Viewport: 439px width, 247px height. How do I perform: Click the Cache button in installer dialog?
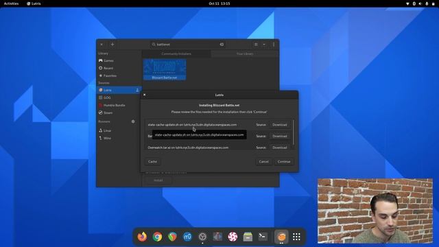coord(152,162)
